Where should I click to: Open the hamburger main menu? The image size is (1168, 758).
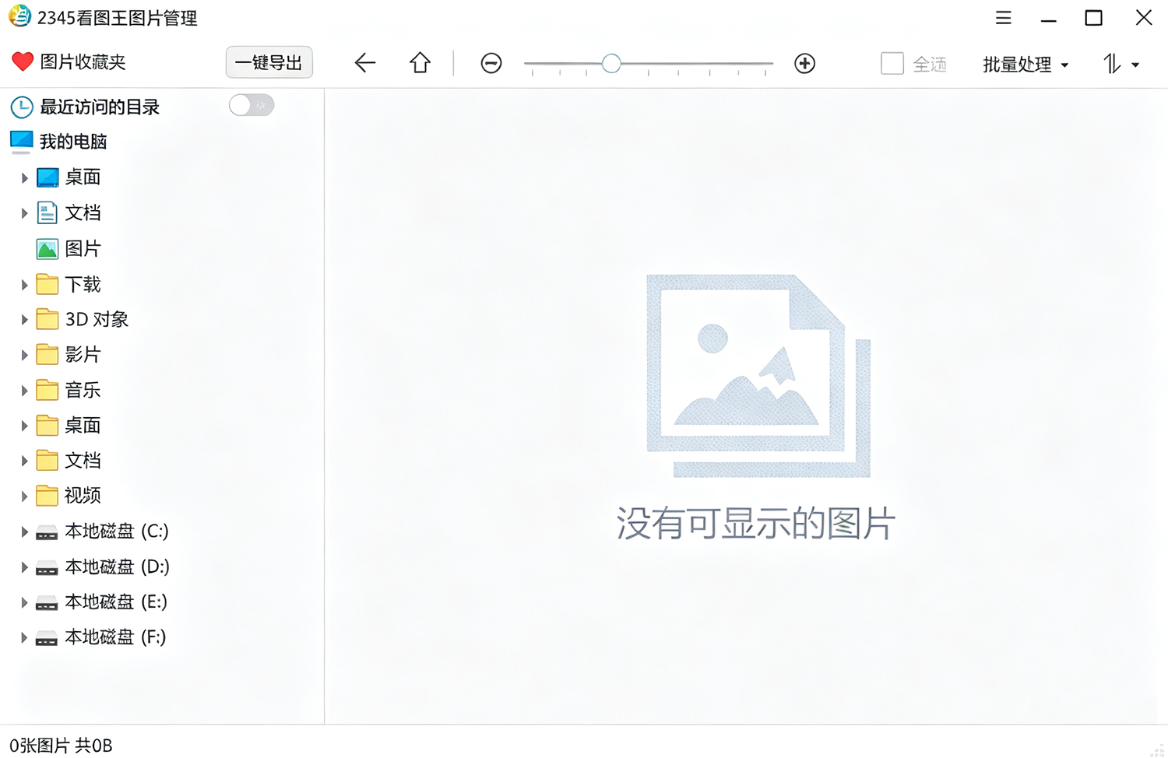(1004, 17)
